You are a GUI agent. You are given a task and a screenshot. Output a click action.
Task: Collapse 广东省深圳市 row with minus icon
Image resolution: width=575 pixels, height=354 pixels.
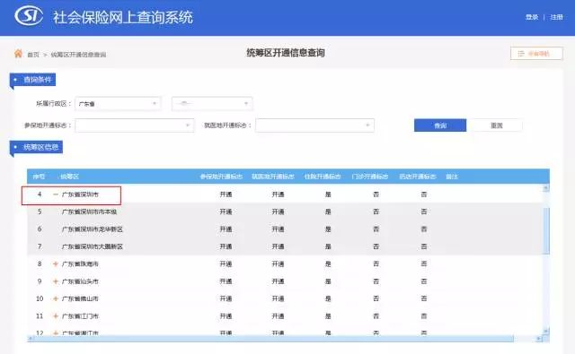[x=56, y=194]
